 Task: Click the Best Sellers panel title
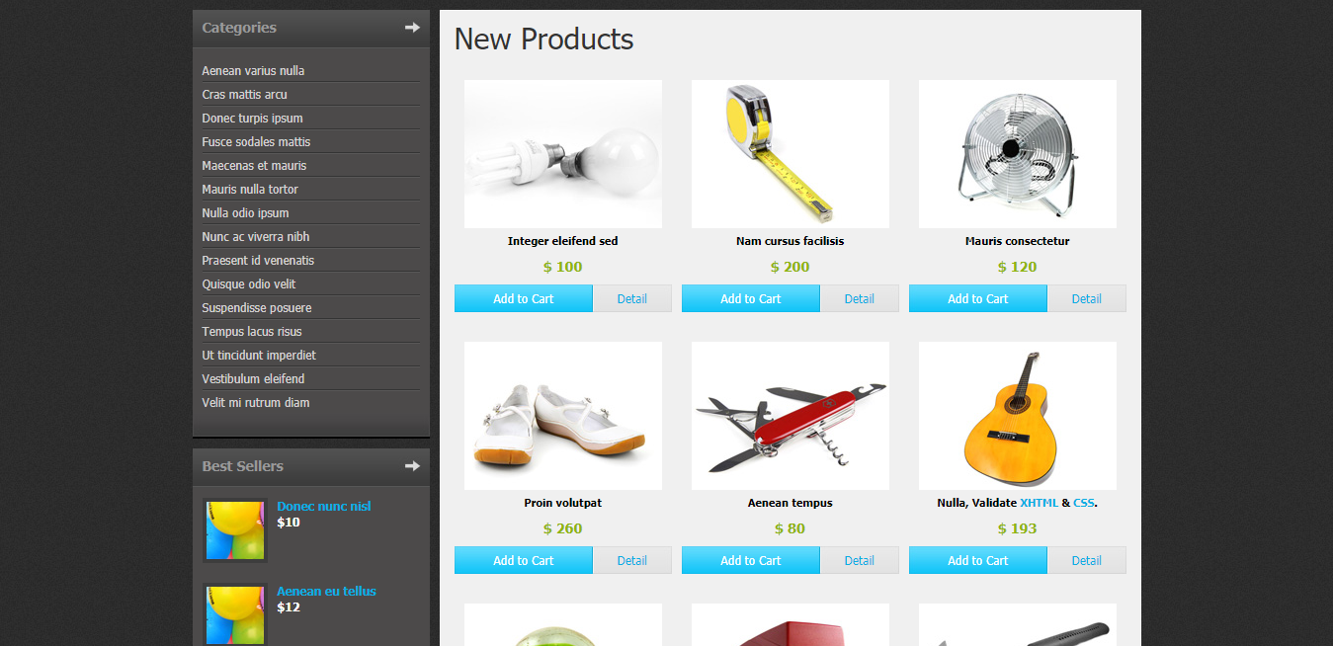click(243, 466)
